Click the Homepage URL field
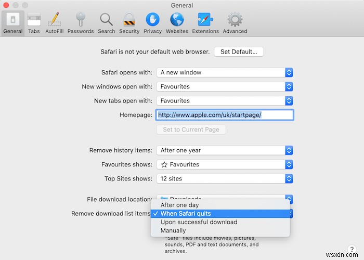This screenshot has height=260, width=364. point(225,115)
